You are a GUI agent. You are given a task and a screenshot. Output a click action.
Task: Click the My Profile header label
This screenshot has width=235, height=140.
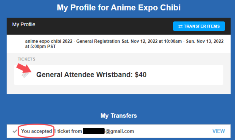[24, 25]
